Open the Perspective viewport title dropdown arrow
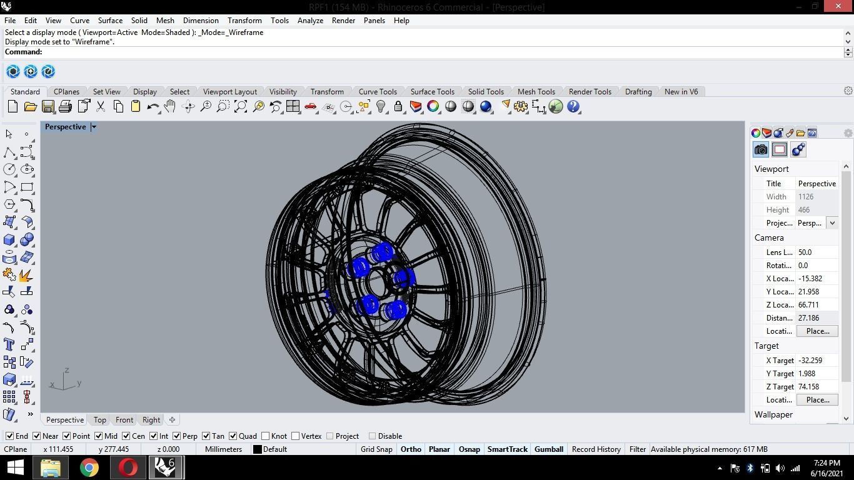The image size is (854, 480). pos(94,127)
